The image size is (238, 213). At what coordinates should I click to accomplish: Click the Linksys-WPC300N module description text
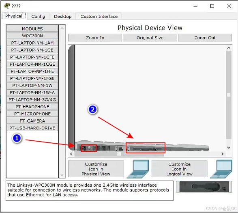click(88, 190)
